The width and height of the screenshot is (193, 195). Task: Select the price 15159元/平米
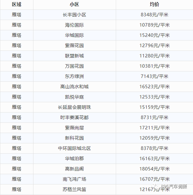point(154,107)
